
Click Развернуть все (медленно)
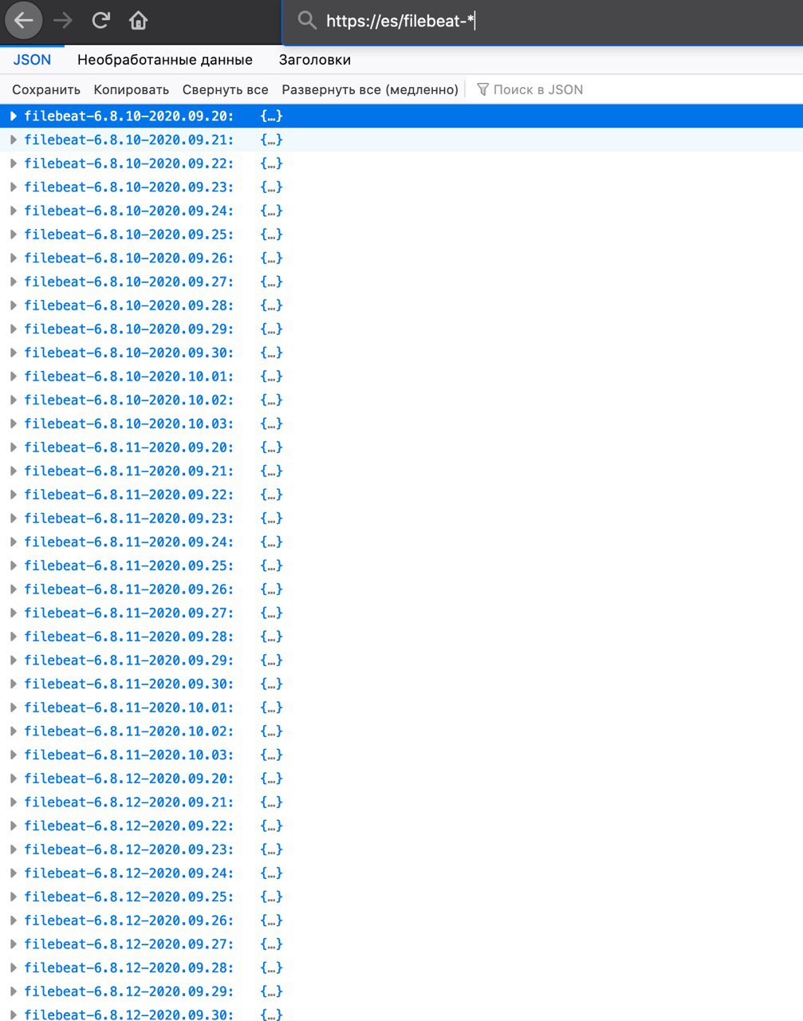[x=370, y=89]
